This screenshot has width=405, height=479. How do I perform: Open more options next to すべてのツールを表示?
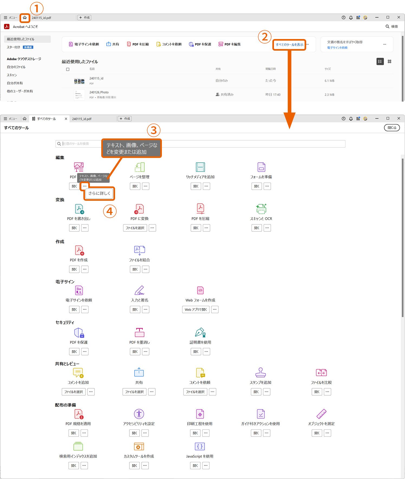click(x=308, y=44)
